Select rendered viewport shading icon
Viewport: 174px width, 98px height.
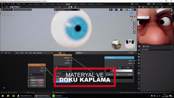(133, 10)
